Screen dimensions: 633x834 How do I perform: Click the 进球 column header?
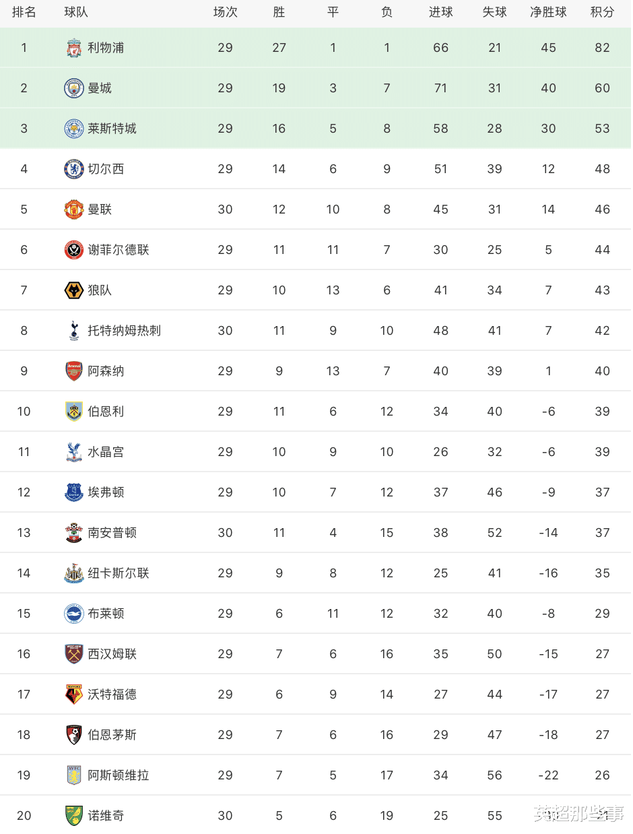(x=441, y=12)
